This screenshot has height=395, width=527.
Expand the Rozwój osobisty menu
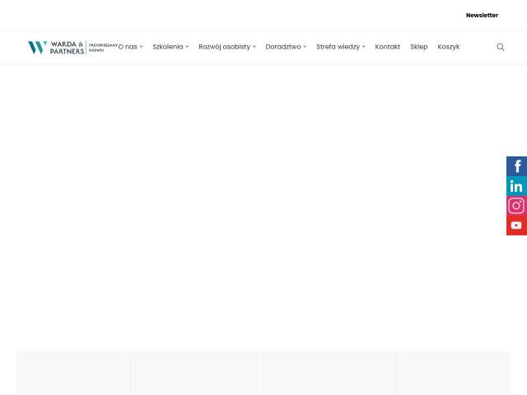(227, 47)
